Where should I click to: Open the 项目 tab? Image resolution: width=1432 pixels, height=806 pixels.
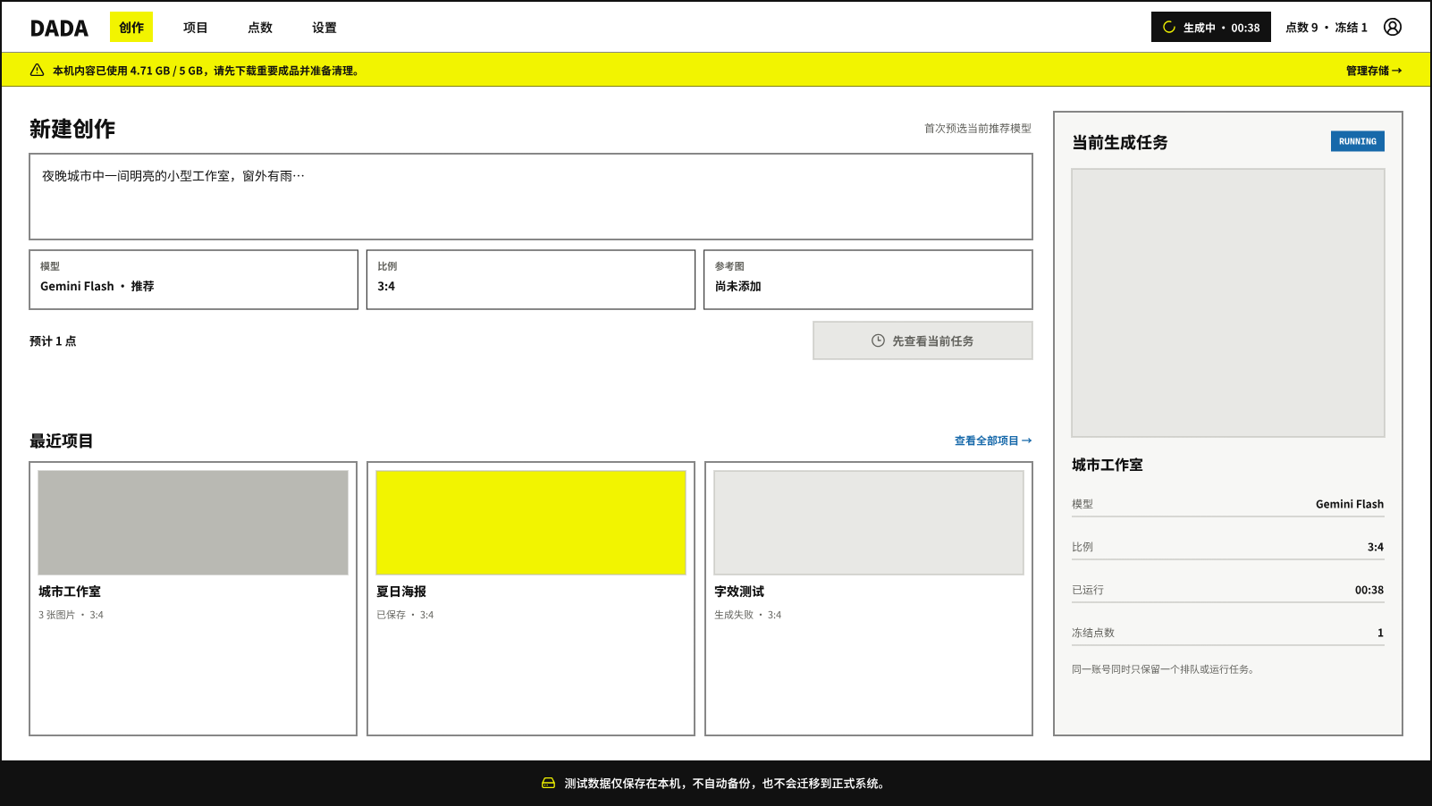pyautogui.click(x=196, y=27)
